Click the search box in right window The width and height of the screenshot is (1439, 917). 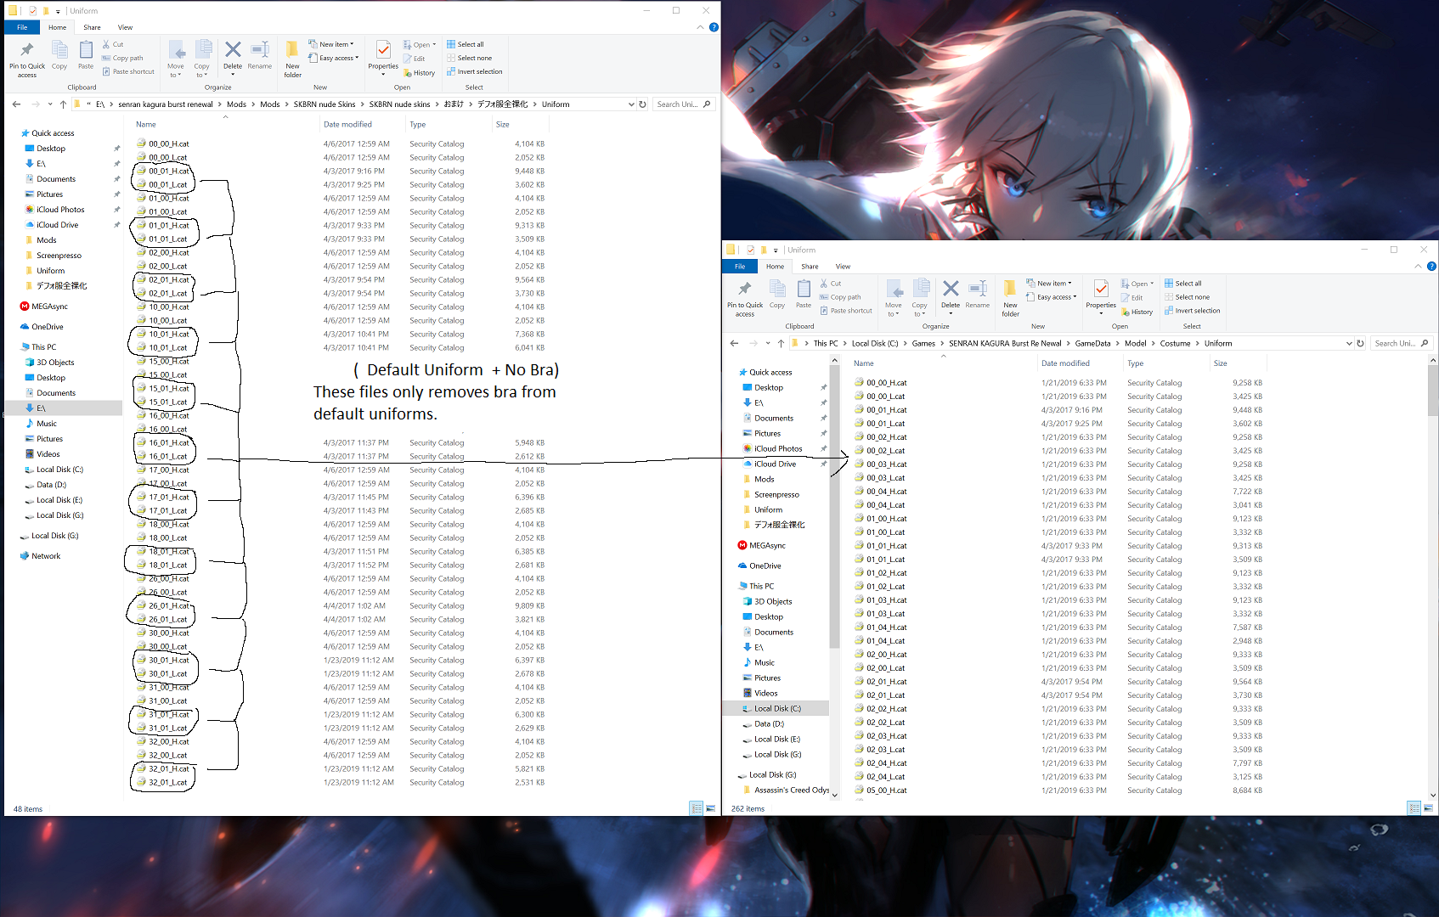coord(1402,343)
